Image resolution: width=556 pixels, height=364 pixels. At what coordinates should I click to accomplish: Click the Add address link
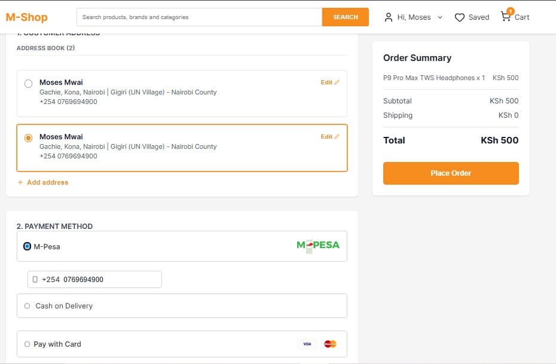point(42,182)
